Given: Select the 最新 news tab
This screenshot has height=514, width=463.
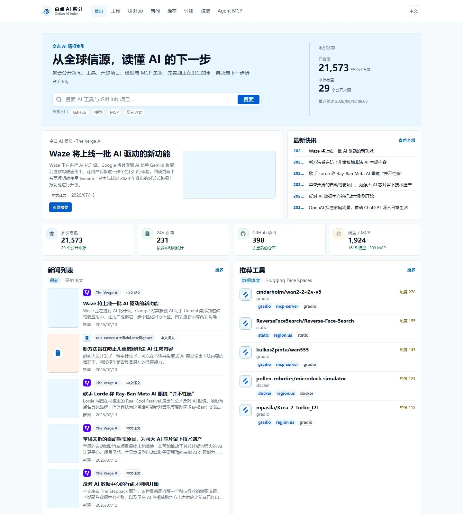Looking at the screenshot, I should coord(54,280).
